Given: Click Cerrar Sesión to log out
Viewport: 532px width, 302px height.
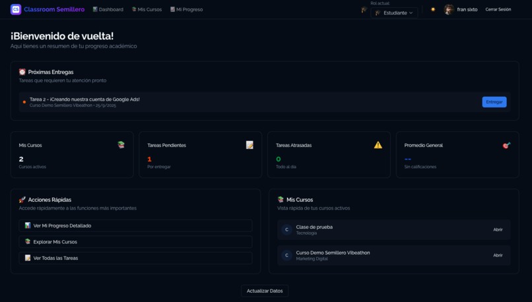Looking at the screenshot, I should (498, 9).
